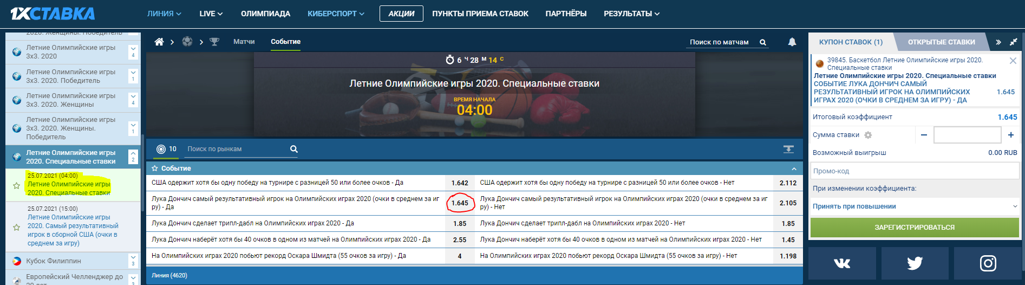The height and width of the screenshot is (285, 1025).
Task: Click the notification bell icon
Action: pyautogui.click(x=792, y=42)
